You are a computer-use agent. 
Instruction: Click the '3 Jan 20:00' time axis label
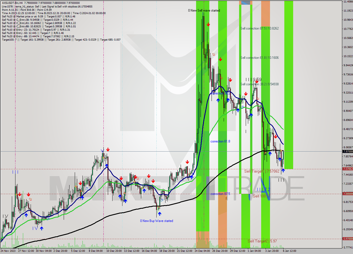pos(272,251)
